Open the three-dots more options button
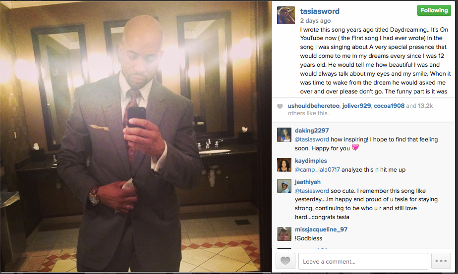Screen dimensions: 458x274 (441, 261)
